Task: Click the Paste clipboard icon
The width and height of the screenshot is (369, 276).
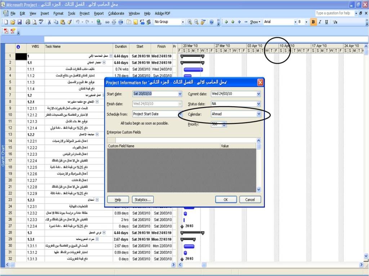Action: click(62, 22)
